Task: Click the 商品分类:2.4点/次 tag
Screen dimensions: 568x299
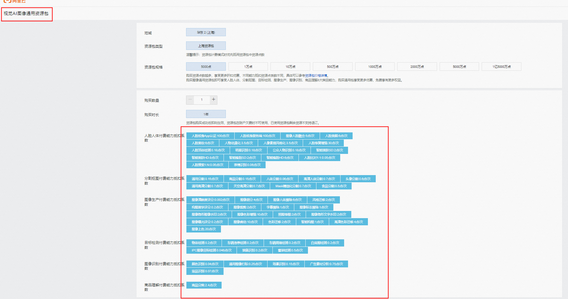Action: pyautogui.click(x=204, y=285)
